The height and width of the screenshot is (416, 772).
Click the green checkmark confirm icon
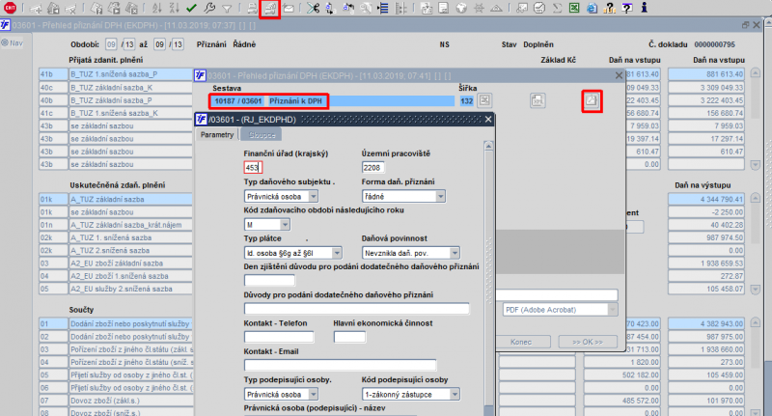point(191,8)
